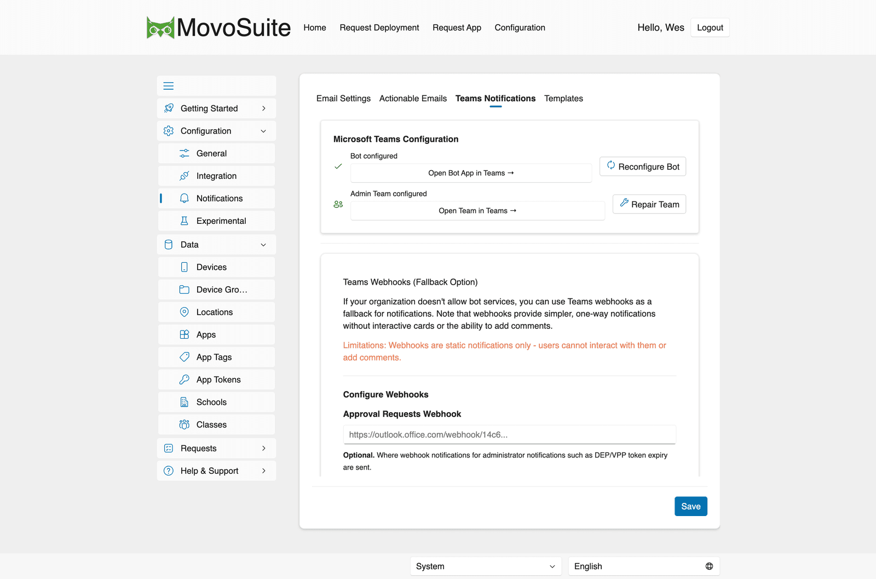Click the Save button

pyautogui.click(x=691, y=506)
